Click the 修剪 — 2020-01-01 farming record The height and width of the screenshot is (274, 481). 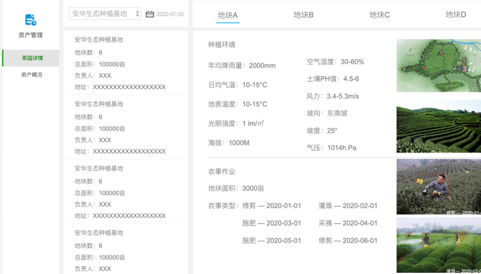pos(272,206)
